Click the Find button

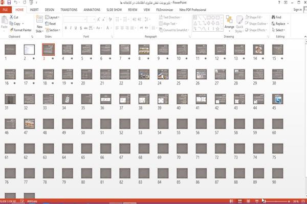276,17
